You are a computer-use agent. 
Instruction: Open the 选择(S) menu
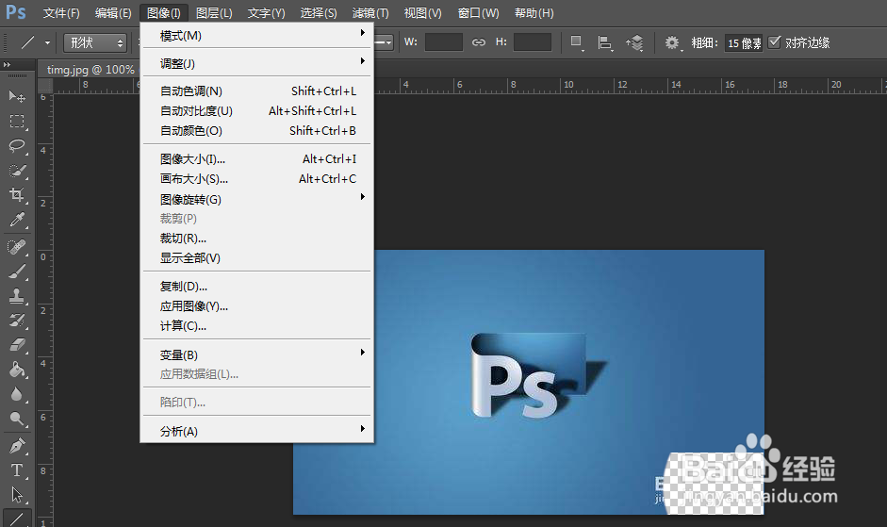(x=319, y=12)
